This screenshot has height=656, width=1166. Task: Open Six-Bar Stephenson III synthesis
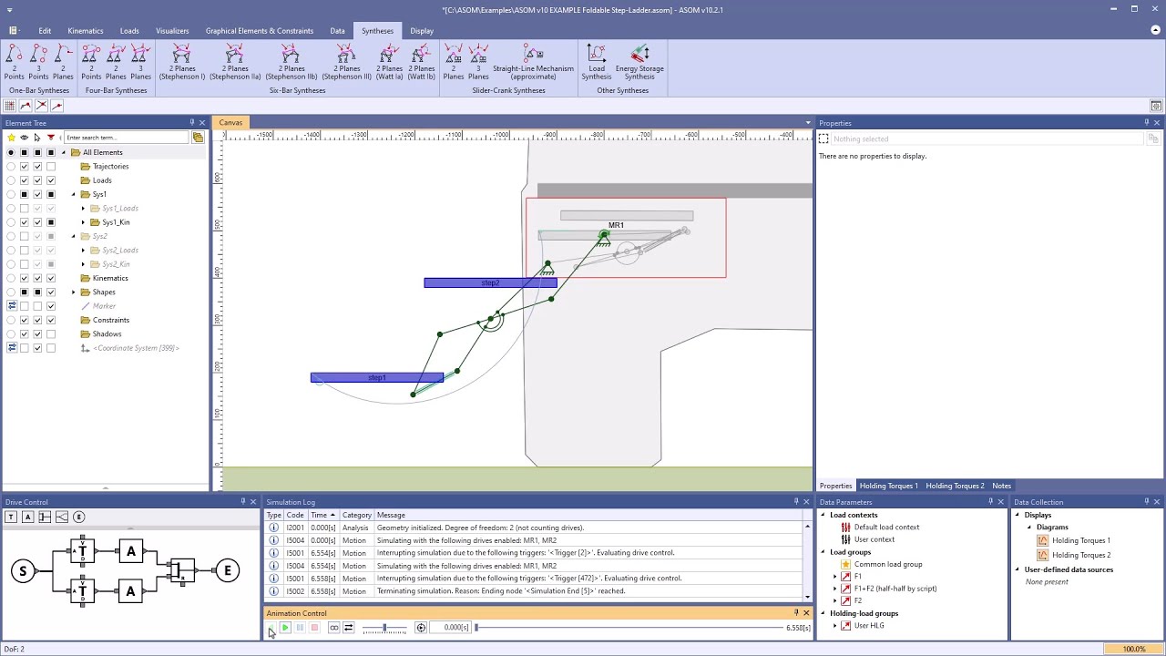[x=347, y=62]
